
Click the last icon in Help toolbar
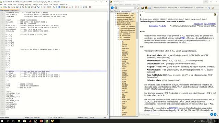tap(212, 8)
